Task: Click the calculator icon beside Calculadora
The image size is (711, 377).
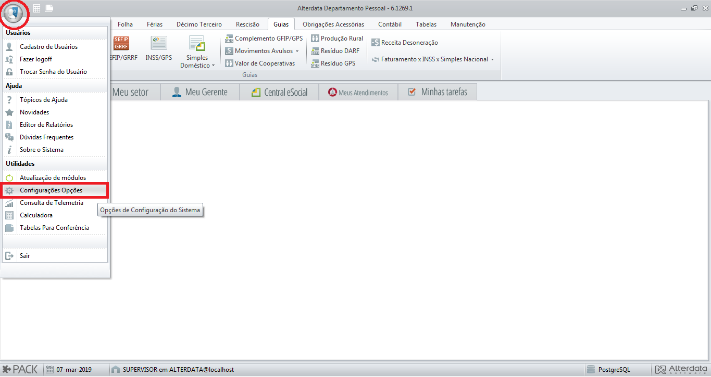Action: coord(9,215)
